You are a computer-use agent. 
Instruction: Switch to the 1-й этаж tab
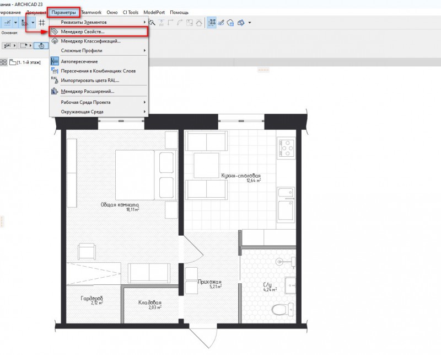pos(25,62)
